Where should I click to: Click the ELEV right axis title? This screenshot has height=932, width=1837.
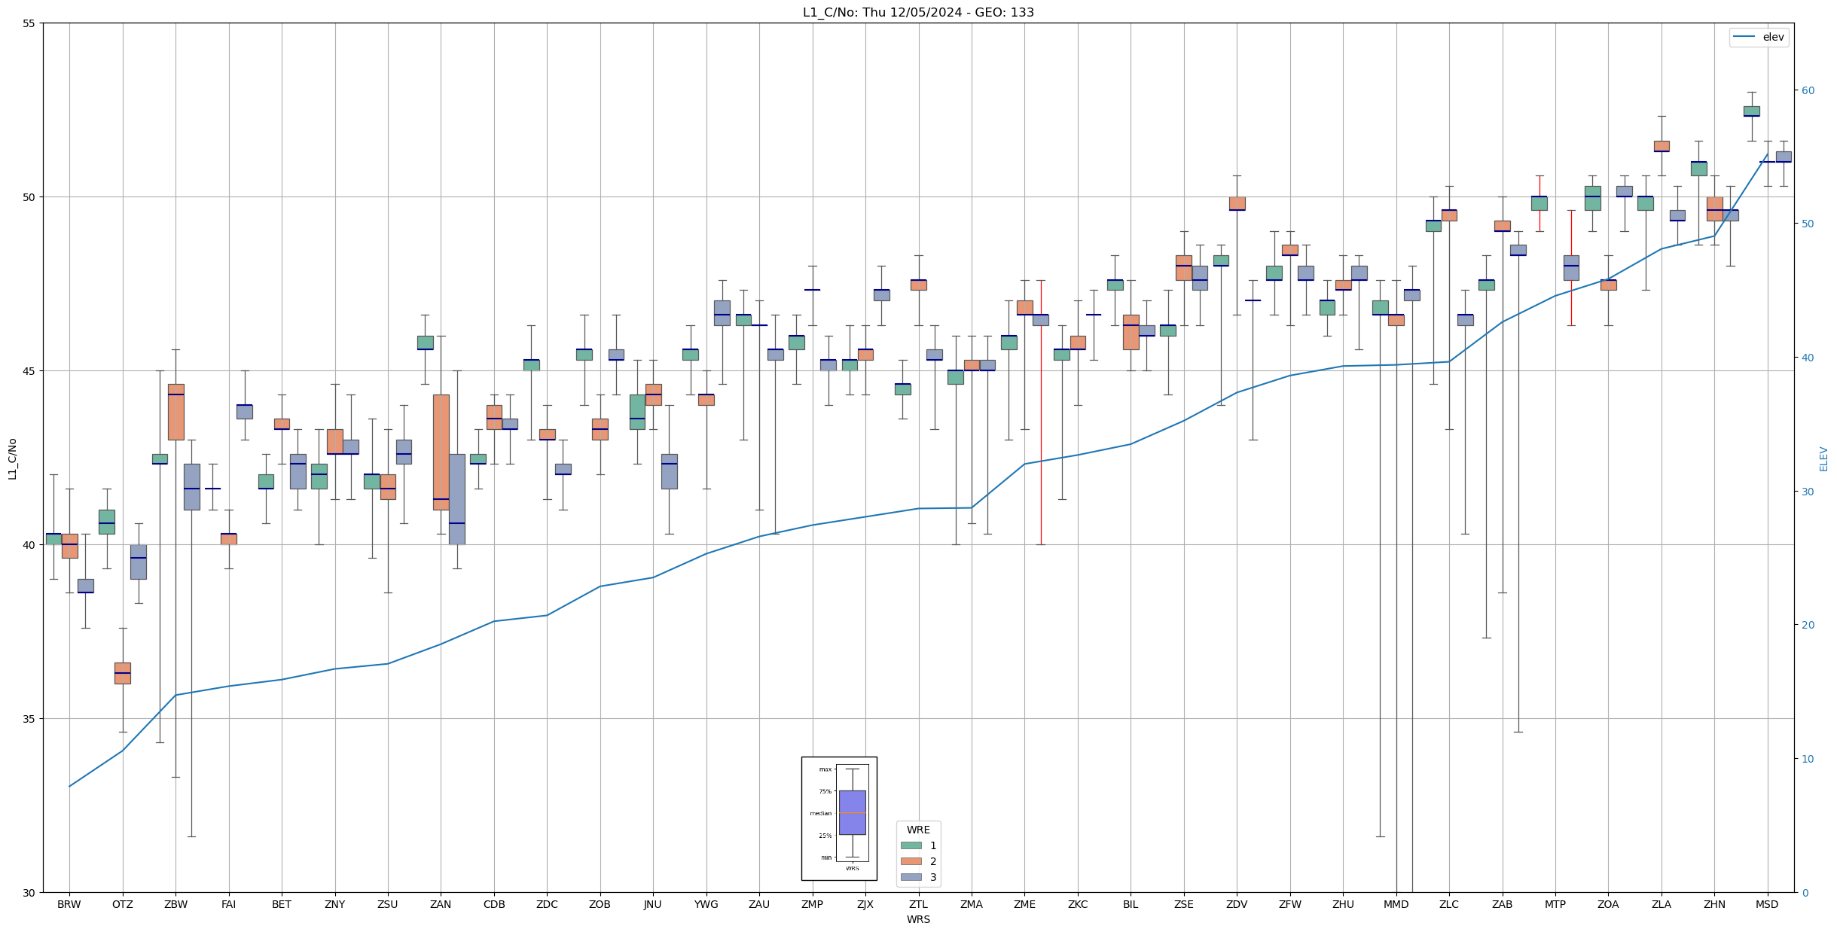[x=1823, y=458]
